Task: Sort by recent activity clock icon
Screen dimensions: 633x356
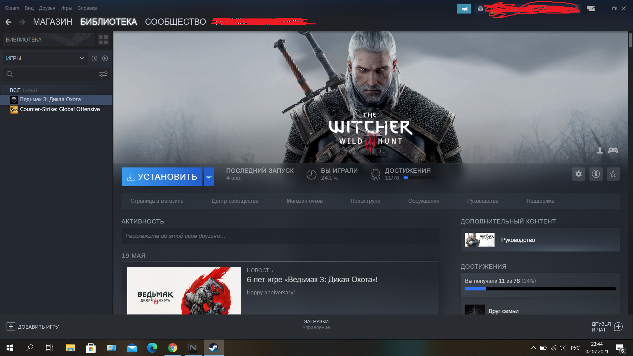Action: point(94,58)
